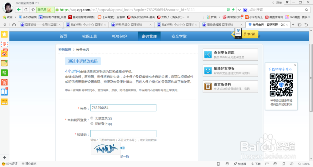Open the green 帮 sidebar icon
The image size is (313, 167).
4,73
